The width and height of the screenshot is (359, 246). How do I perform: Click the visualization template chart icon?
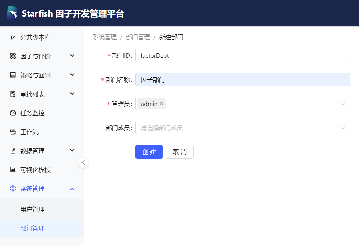point(13,170)
